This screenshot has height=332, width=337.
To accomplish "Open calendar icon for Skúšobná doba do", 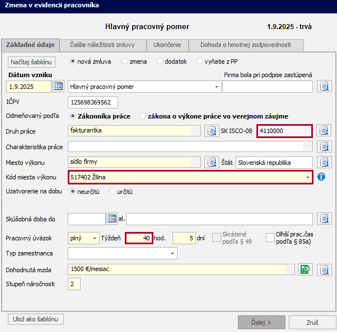I will [111, 218].
